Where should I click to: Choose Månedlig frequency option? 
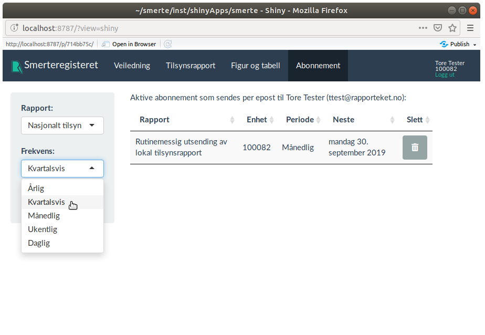coord(62,216)
